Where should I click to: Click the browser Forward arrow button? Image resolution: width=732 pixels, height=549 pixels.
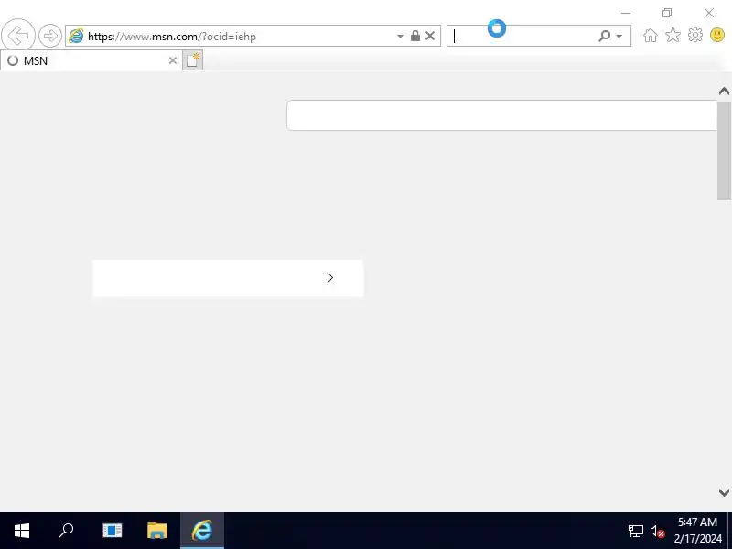[x=50, y=36]
